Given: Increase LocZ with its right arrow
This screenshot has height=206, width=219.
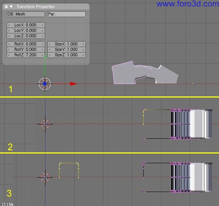Looking at the screenshot, I should point(42,36).
